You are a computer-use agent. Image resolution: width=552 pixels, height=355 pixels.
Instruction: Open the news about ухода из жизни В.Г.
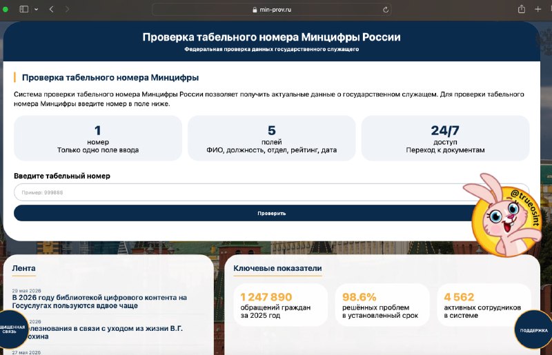[104, 332]
